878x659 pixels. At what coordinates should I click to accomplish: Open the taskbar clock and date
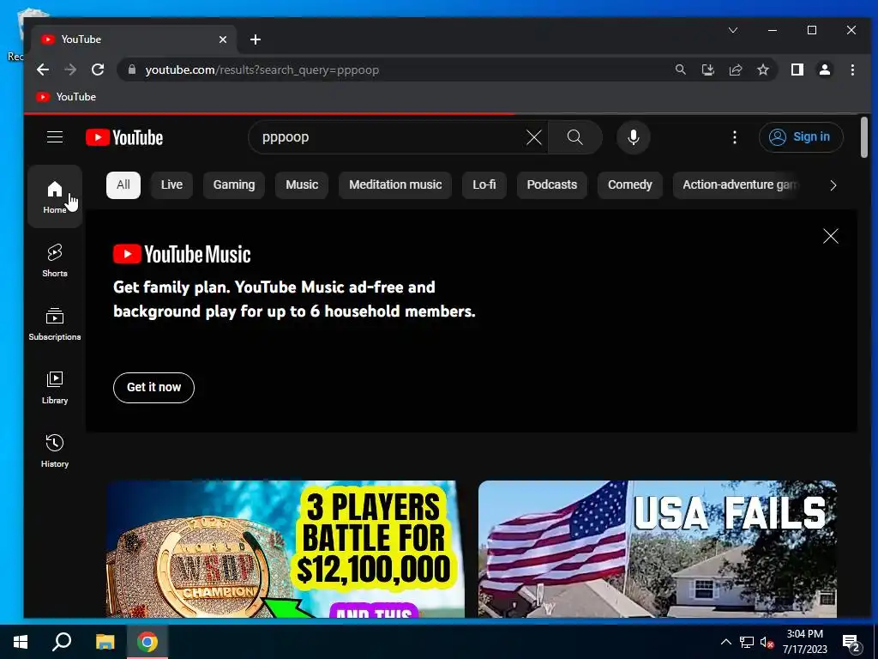coord(804,642)
